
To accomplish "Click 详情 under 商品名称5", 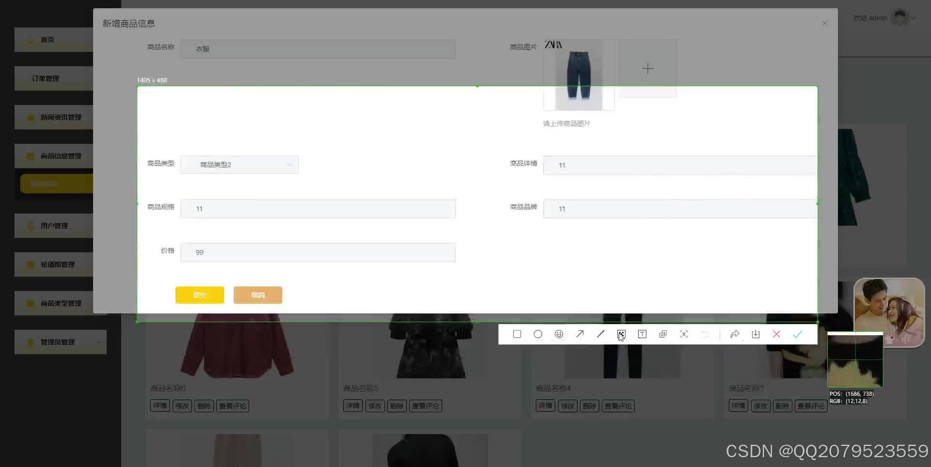I will [x=353, y=406].
